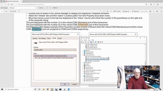
Task: Select Storage volume shadow copies item
Action: [x=92, y=73]
